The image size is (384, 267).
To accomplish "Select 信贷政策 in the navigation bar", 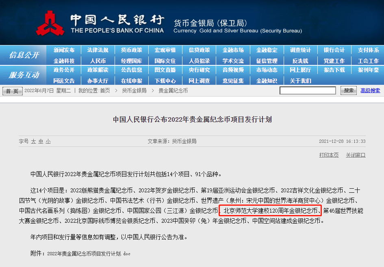I will click(x=200, y=50).
